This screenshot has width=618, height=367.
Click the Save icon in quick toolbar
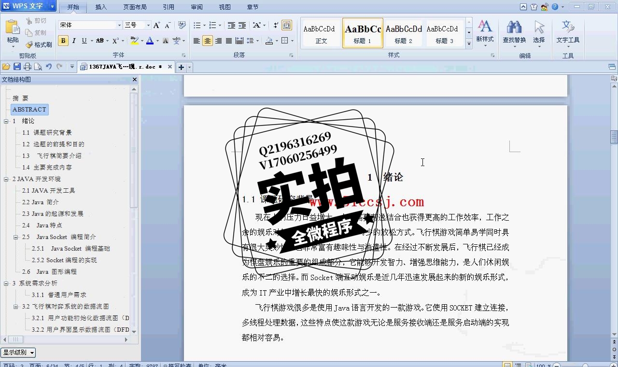pos(17,67)
